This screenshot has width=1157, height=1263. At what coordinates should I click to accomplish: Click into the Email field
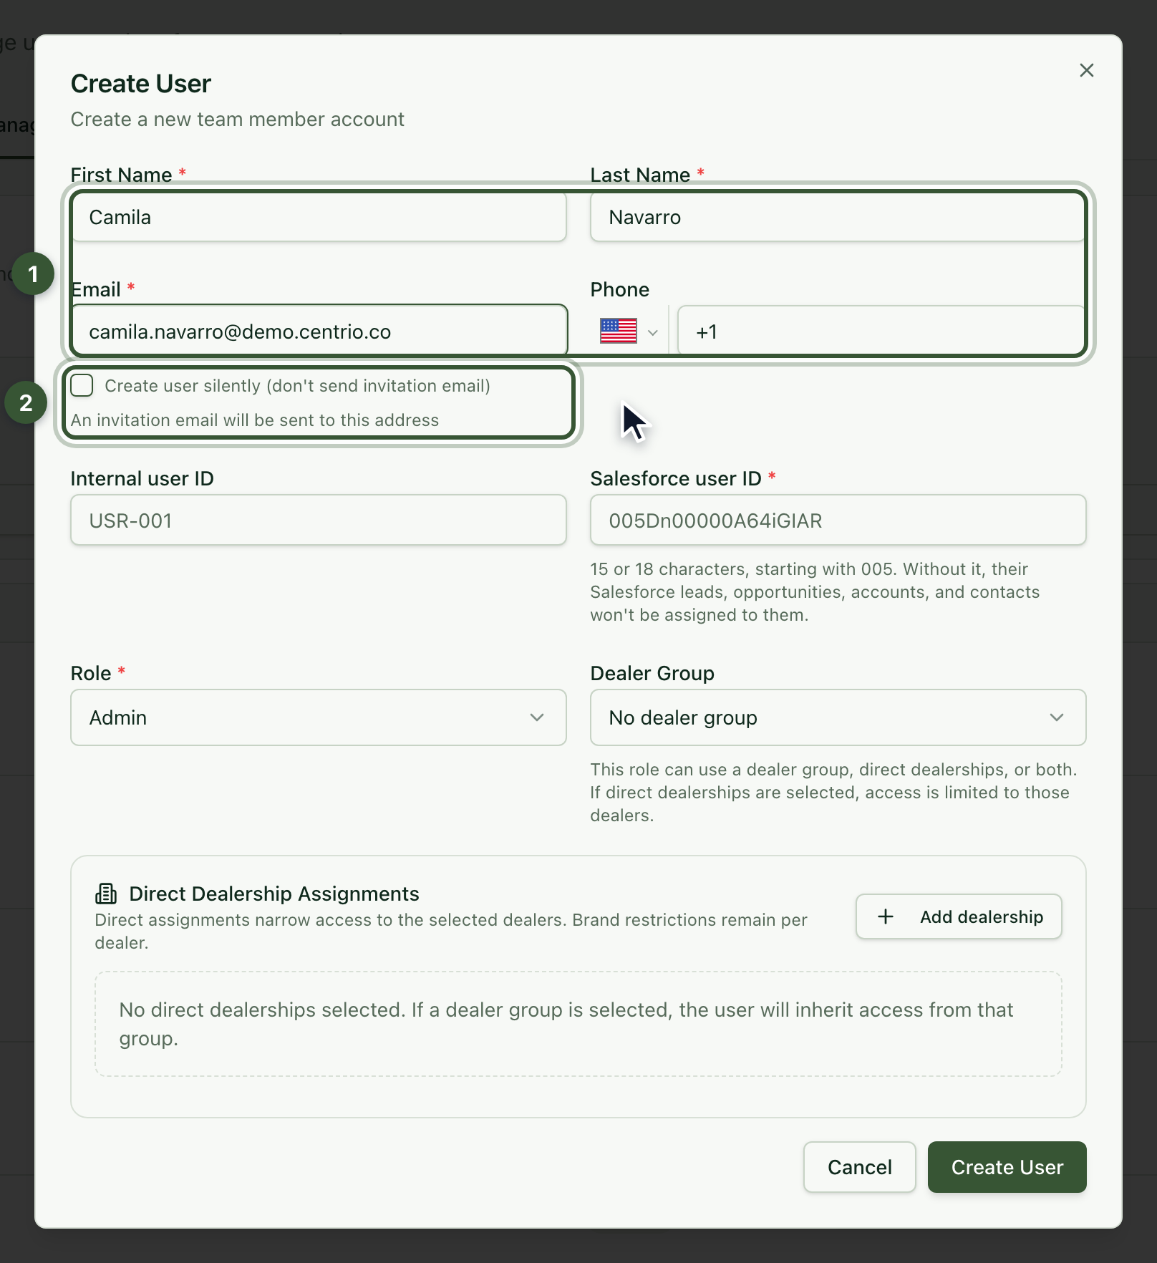pos(319,332)
